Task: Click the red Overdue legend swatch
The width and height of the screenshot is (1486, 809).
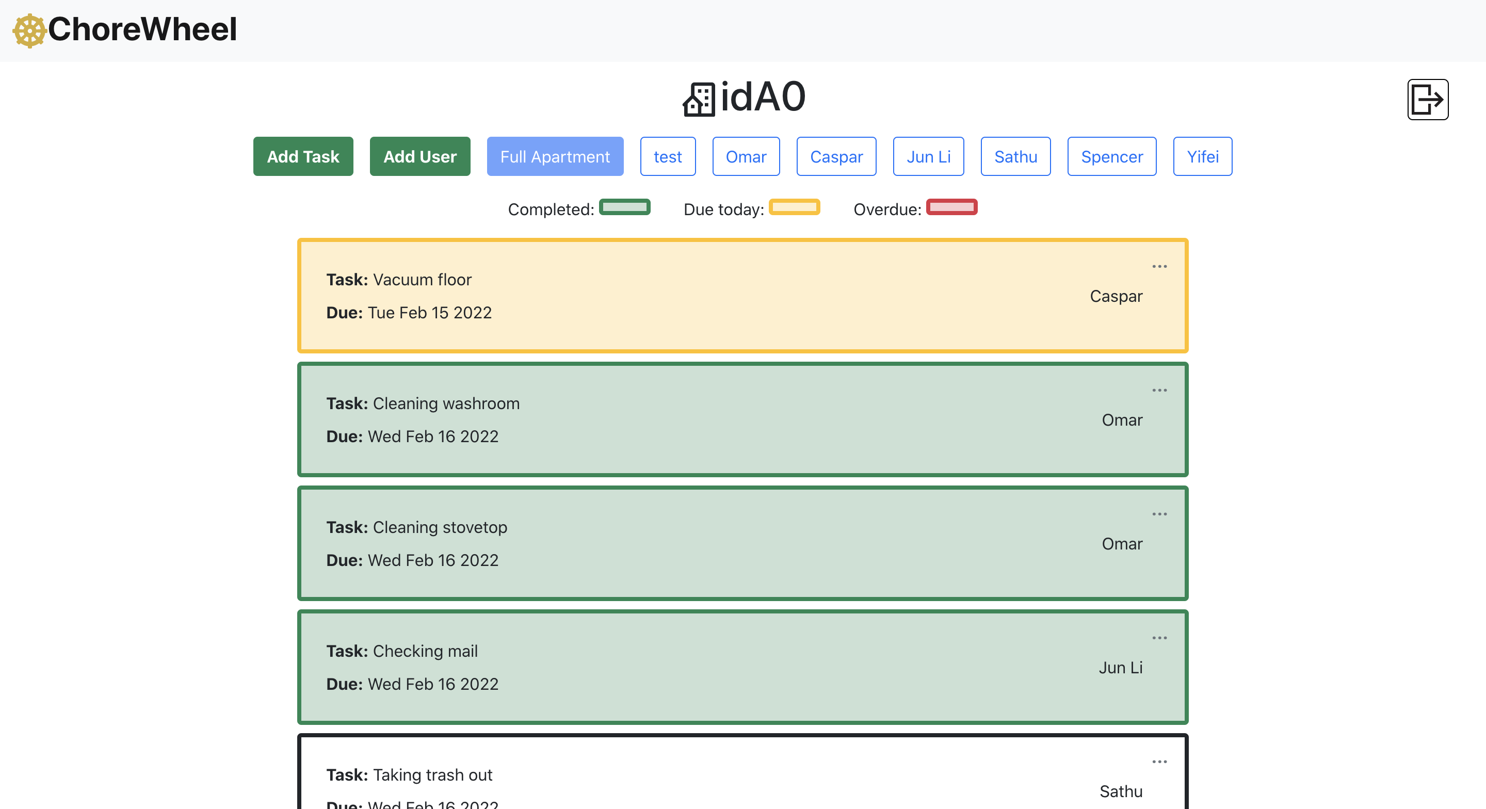Action: coord(951,206)
